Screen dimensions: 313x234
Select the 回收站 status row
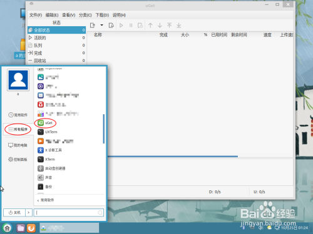pos(57,61)
